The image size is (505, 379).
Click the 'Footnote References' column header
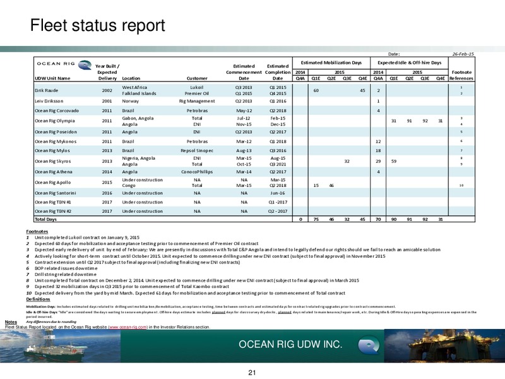(461, 75)
